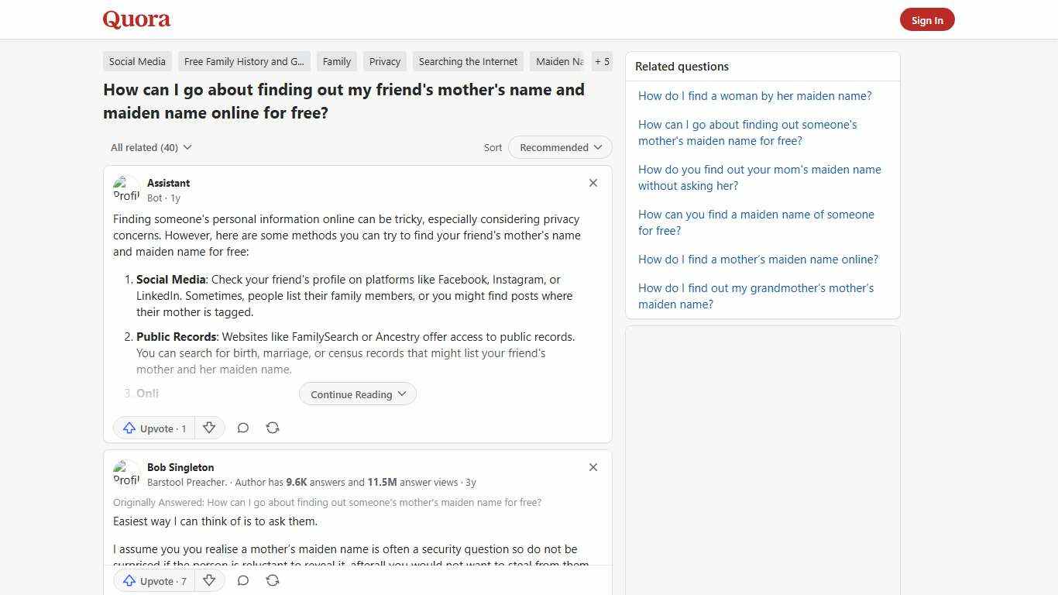
Task: Dismiss the Assistant bot's answer
Action: click(593, 183)
